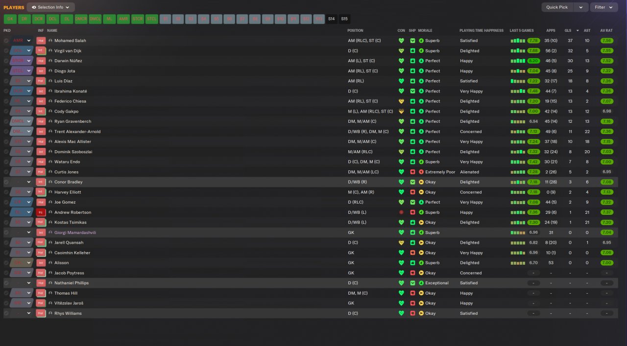Open the Selection Info dropdown

(51, 7)
